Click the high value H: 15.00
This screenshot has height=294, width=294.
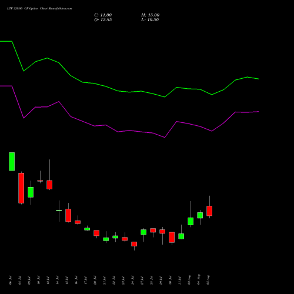[150, 15]
